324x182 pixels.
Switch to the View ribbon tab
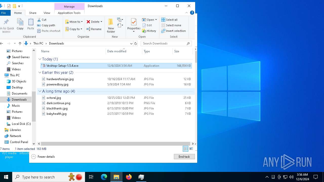coord(47,13)
